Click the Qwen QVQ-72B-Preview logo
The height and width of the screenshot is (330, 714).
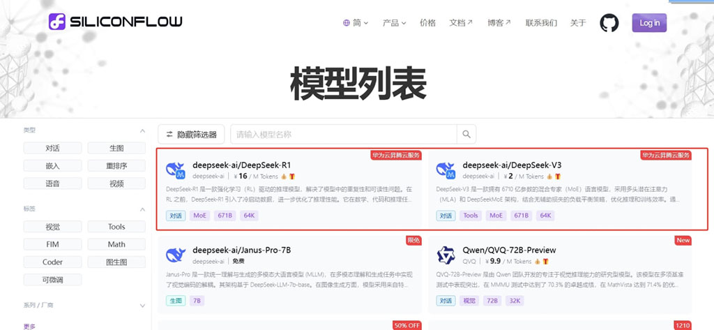tap(446, 255)
